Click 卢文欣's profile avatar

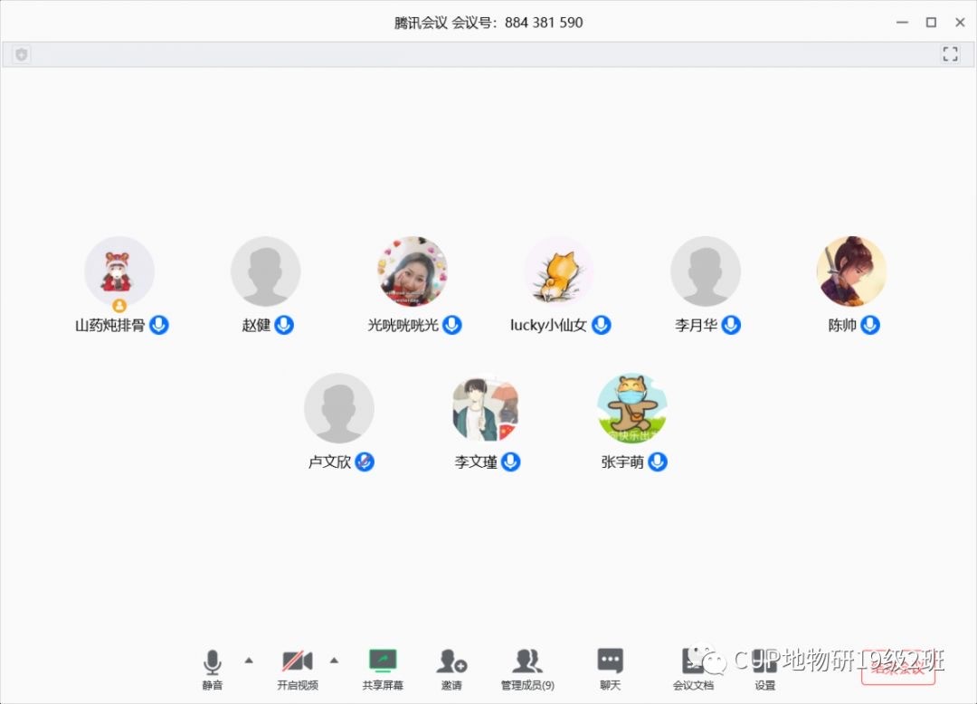(x=339, y=408)
